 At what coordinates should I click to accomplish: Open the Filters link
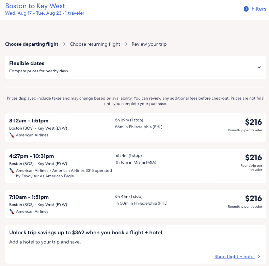tap(259, 9)
